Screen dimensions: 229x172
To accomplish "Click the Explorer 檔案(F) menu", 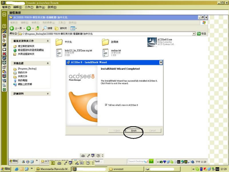I will click(x=14, y=23).
